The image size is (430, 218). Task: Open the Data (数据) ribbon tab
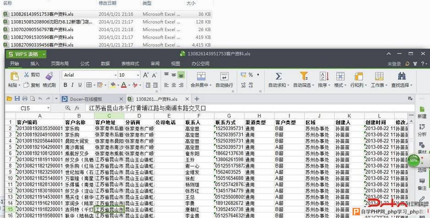105,64
